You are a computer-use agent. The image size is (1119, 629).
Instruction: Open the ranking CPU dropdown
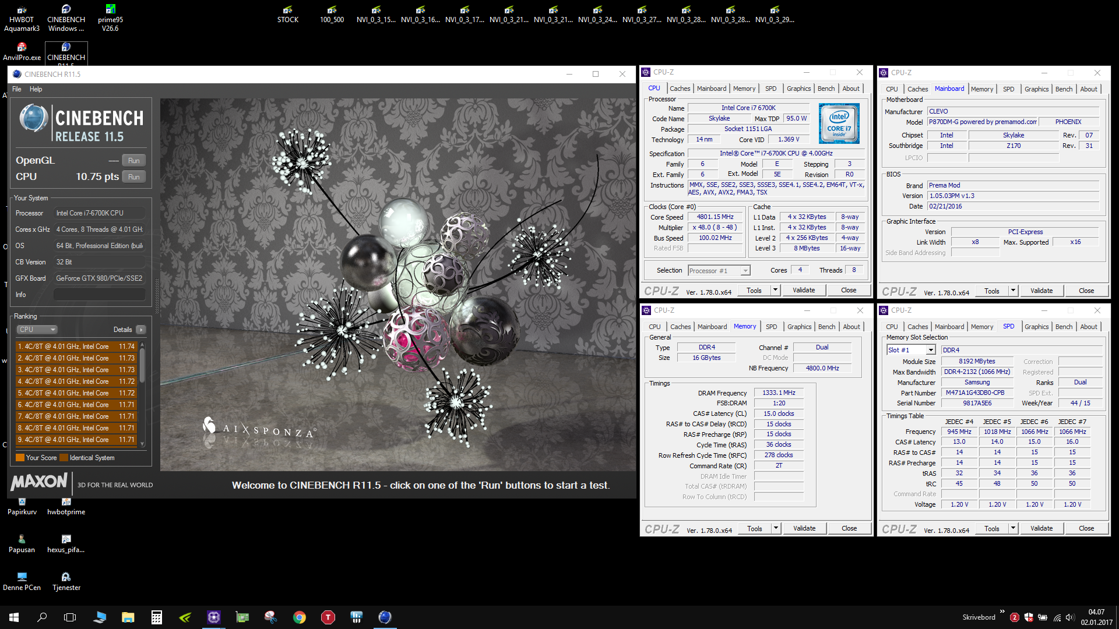37,330
